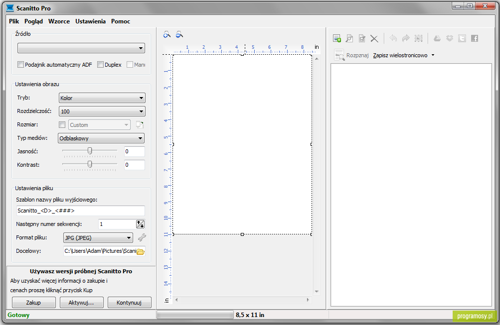Click the 'Gotowy' status bar text
The image size is (500, 325).
[18, 315]
